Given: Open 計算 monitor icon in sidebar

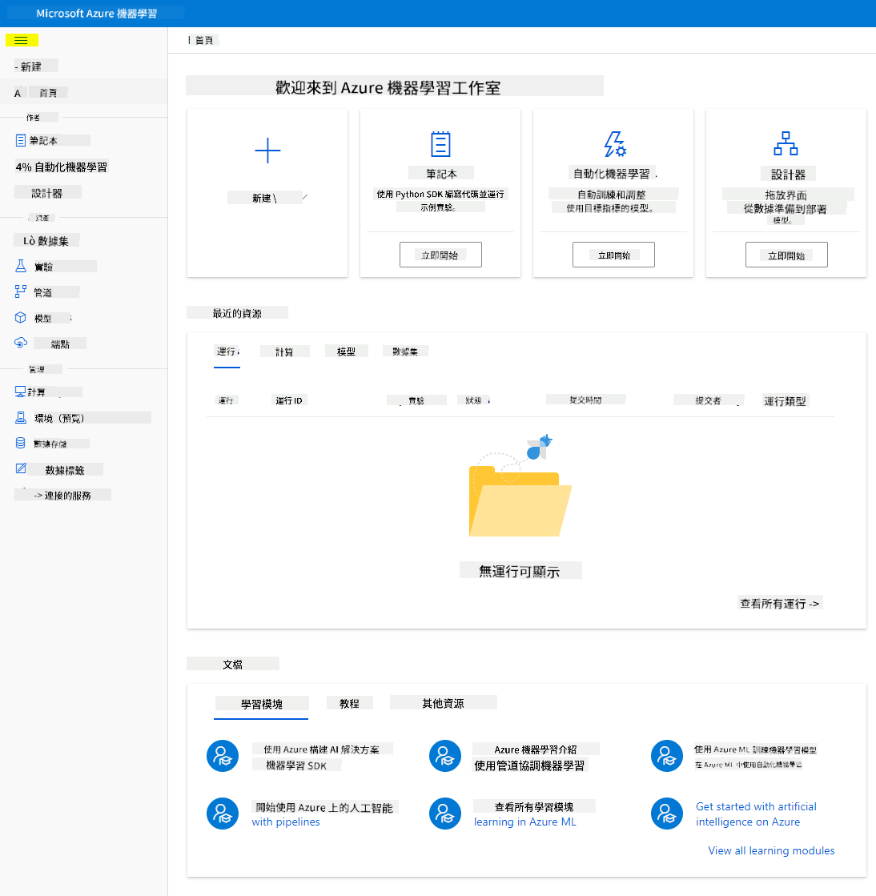Looking at the screenshot, I should [x=21, y=392].
